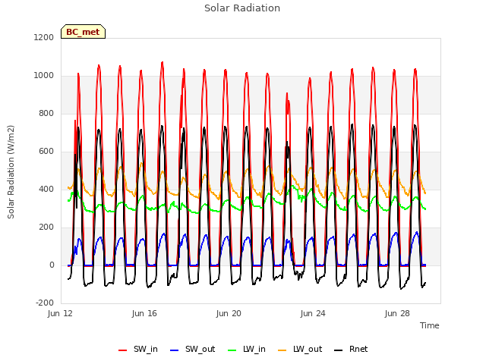Screen dimensions: 486x364
Task: Click the Jun 24 x-axis tick label
Action: [x=313, y=313]
